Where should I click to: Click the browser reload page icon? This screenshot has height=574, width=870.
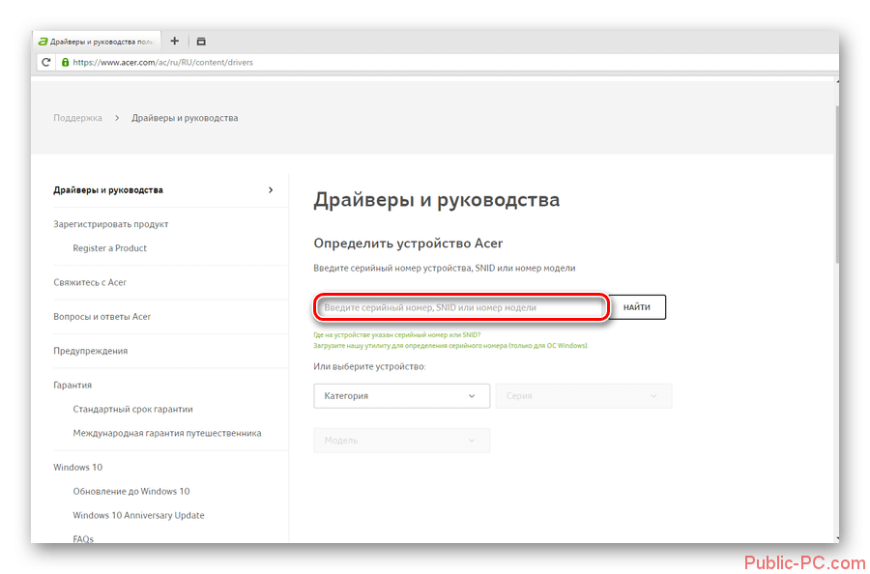45,62
